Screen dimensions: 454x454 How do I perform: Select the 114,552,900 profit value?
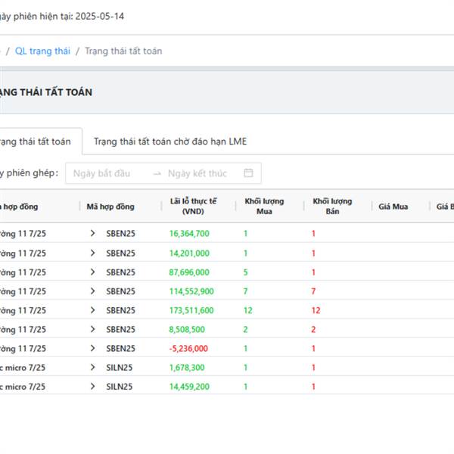click(x=191, y=291)
